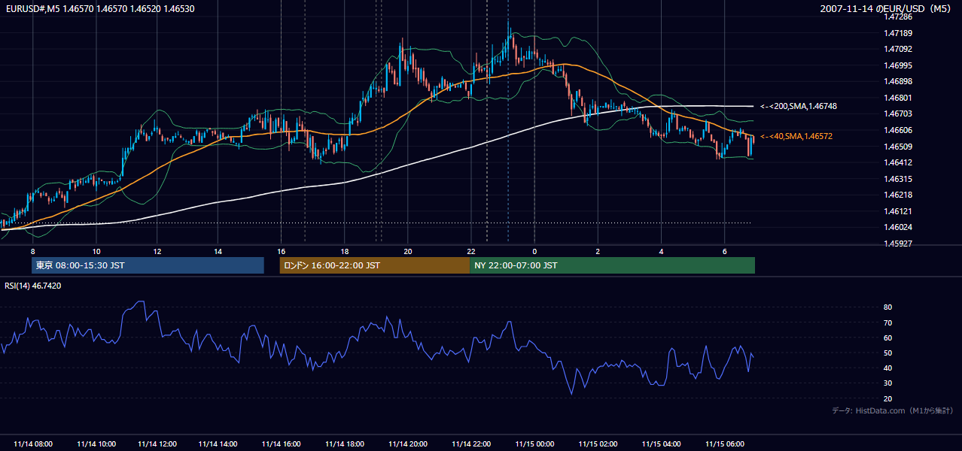This screenshot has height=451, width=962.
Task: Click the RSI(14) 46.7420 indicator label
Action: (33, 286)
